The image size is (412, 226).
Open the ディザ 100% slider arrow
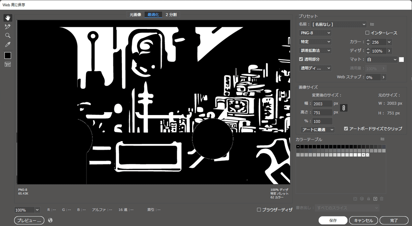pos(389,51)
